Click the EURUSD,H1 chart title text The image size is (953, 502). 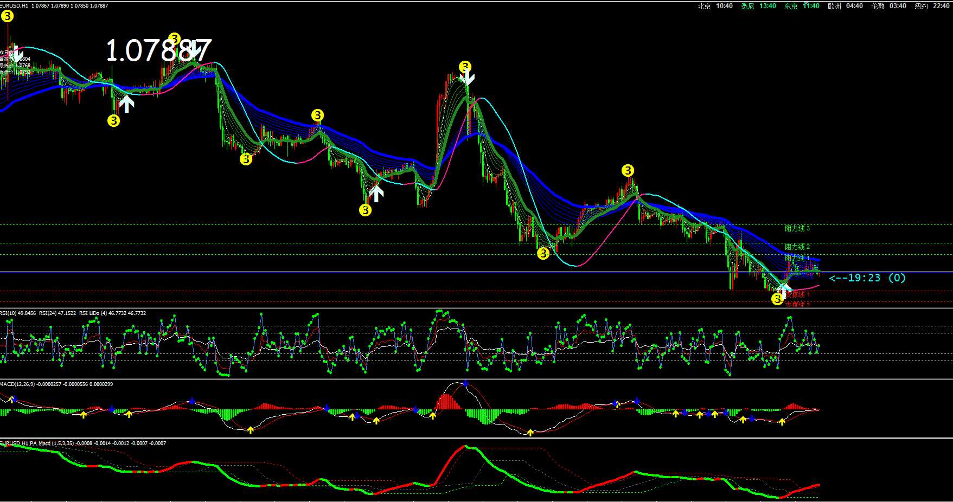[x=15, y=6]
